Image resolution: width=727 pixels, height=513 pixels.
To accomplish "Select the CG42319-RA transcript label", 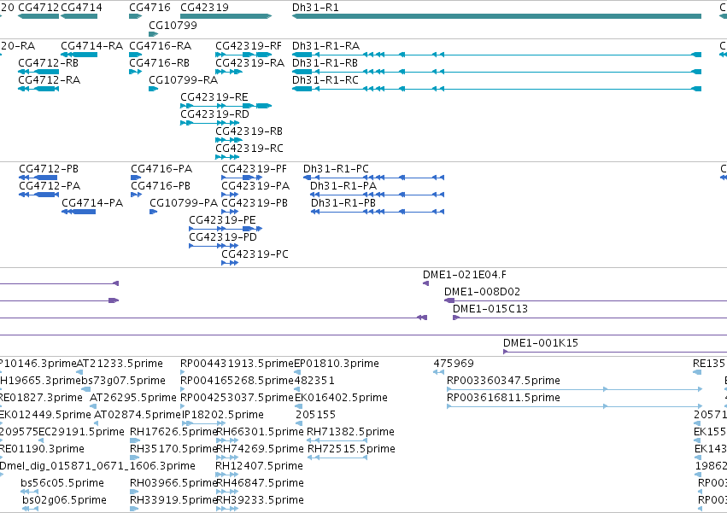I will click(x=250, y=63).
